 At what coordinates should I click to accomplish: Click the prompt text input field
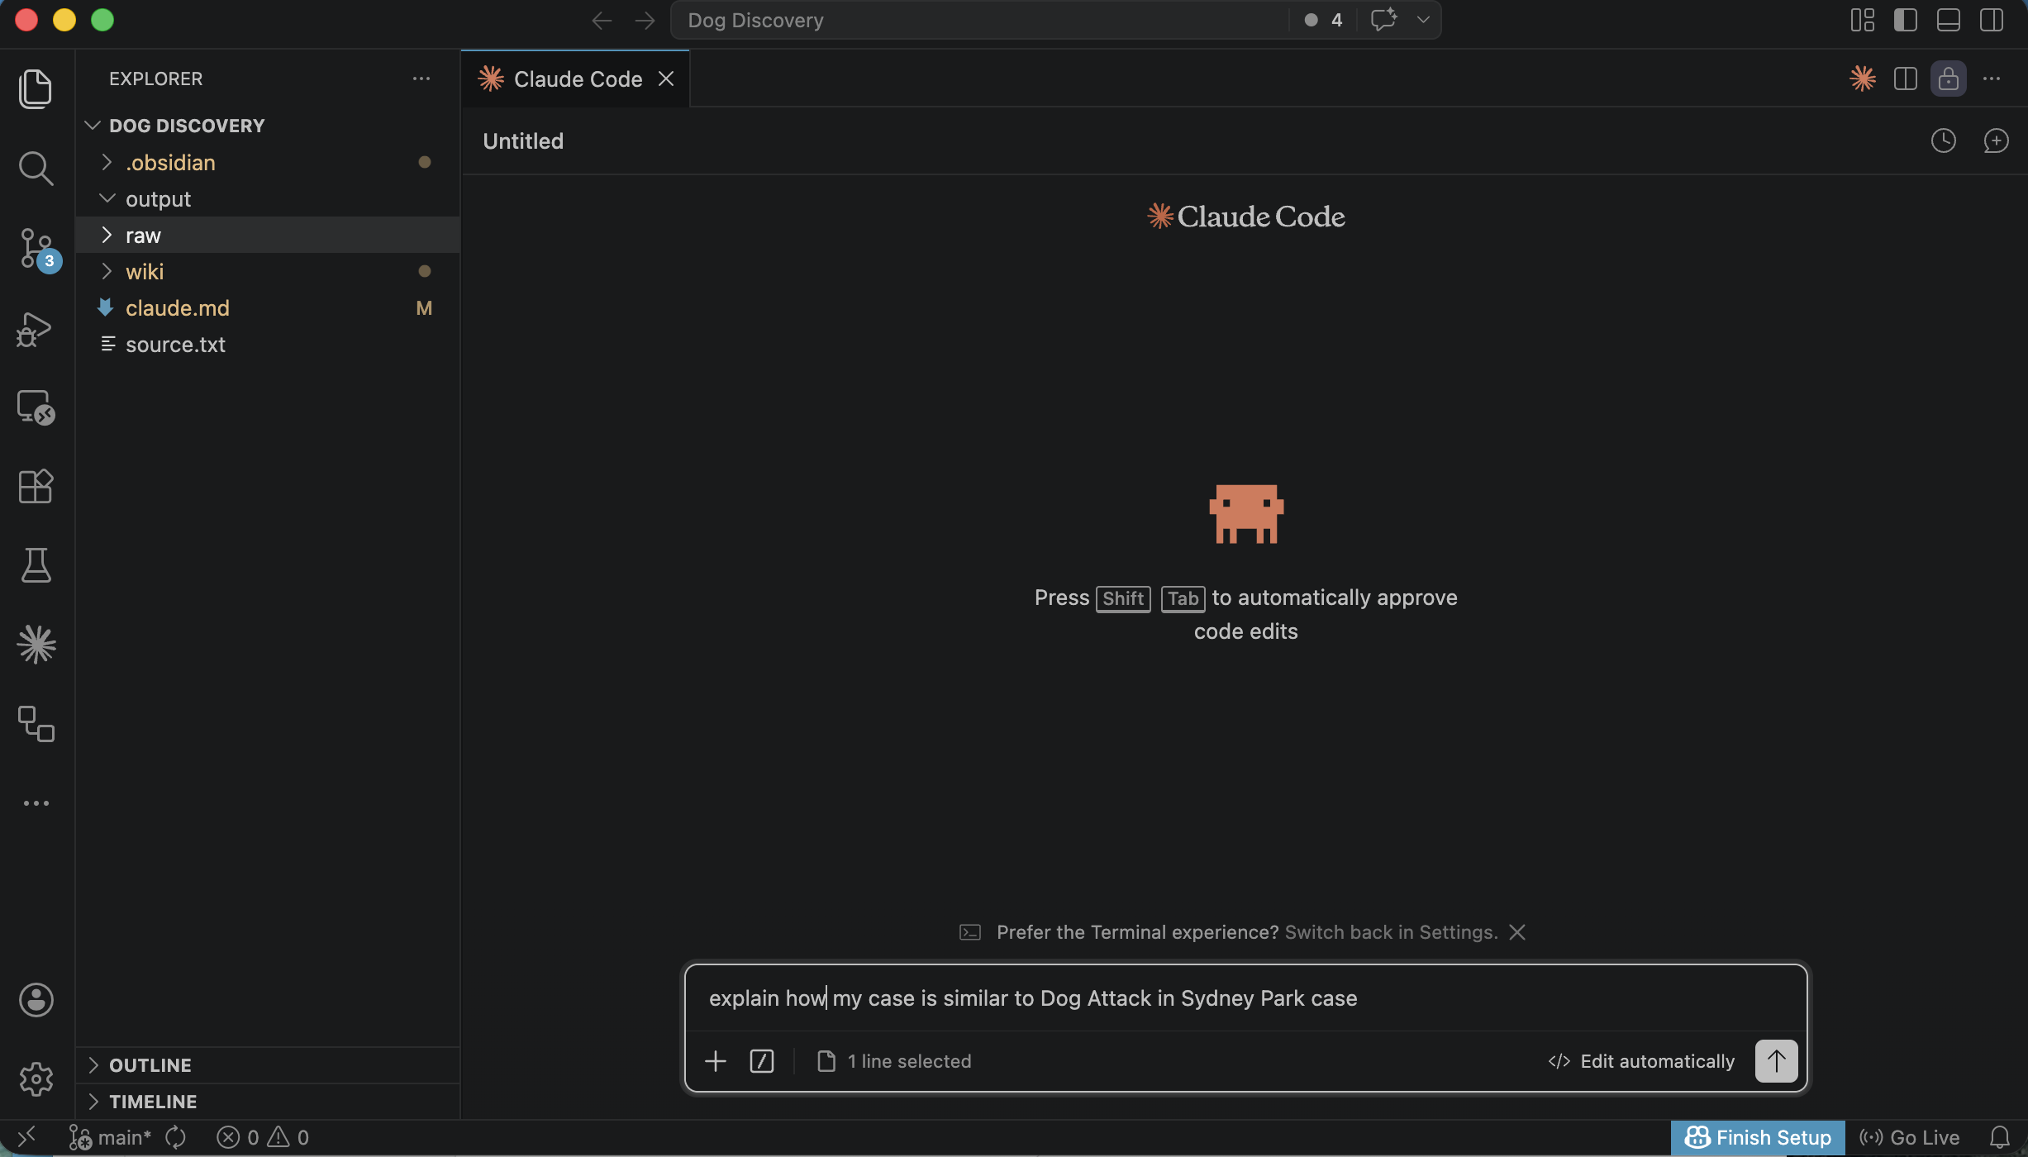[1246, 998]
